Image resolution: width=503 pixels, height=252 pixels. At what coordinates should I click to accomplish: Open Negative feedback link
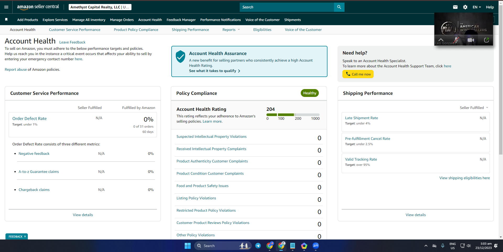point(34,154)
